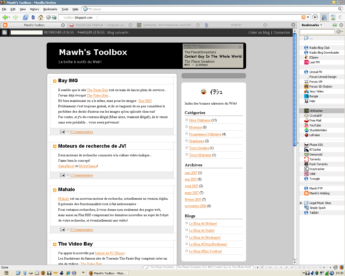Click the play button in the status bar player
This screenshot has height=276, width=345.
pos(276,267)
